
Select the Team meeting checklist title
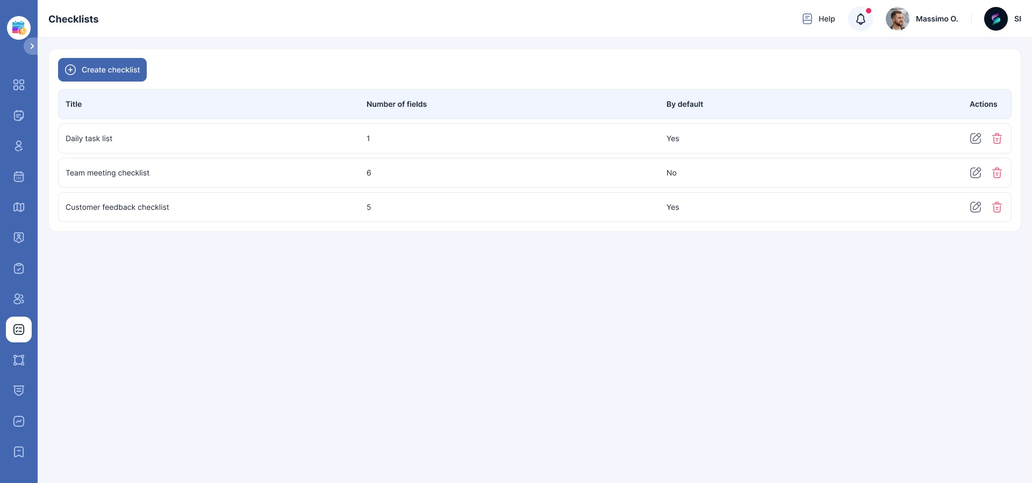(x=107, y=173)
